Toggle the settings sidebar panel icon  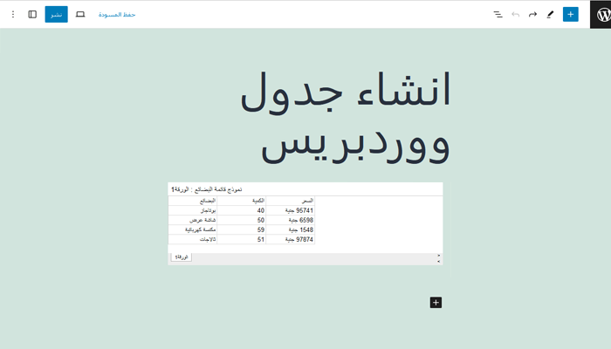(32, 15)
